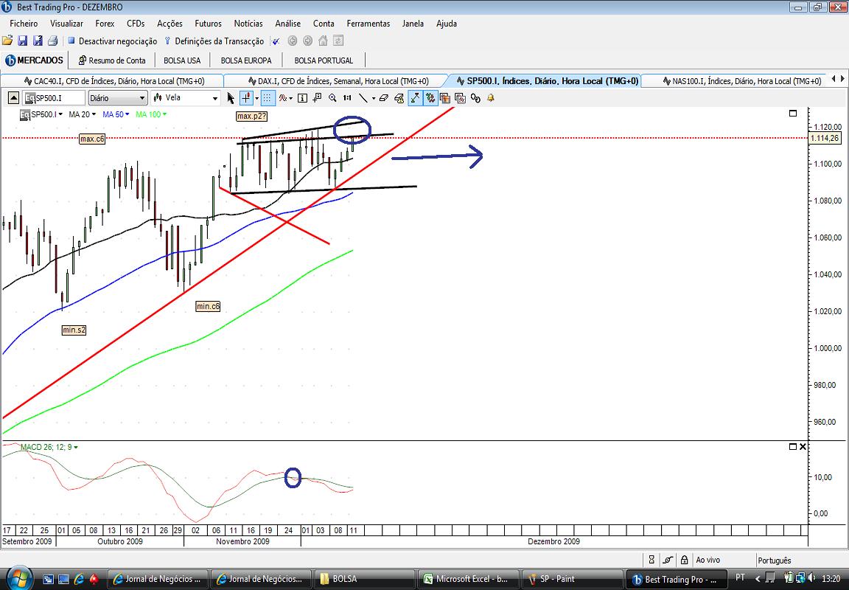The height and width of the screenshot is (590, 849).
Task: Toggle the auto-scale diagonal arrow button
Action: (x=416, y=98)
